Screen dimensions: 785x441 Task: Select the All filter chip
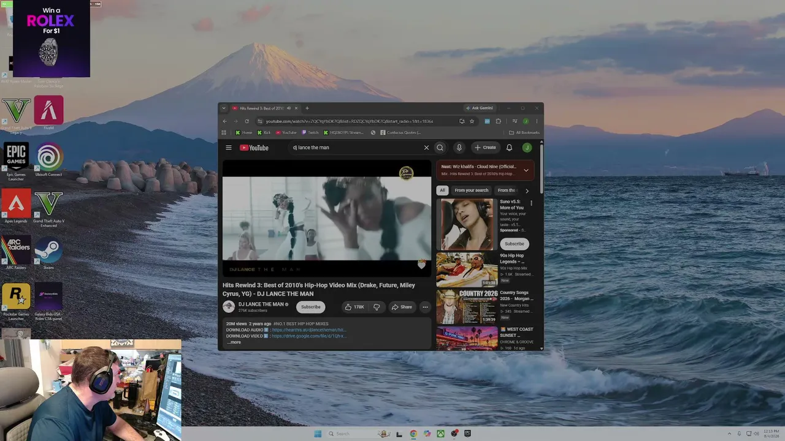pos(442,190)
